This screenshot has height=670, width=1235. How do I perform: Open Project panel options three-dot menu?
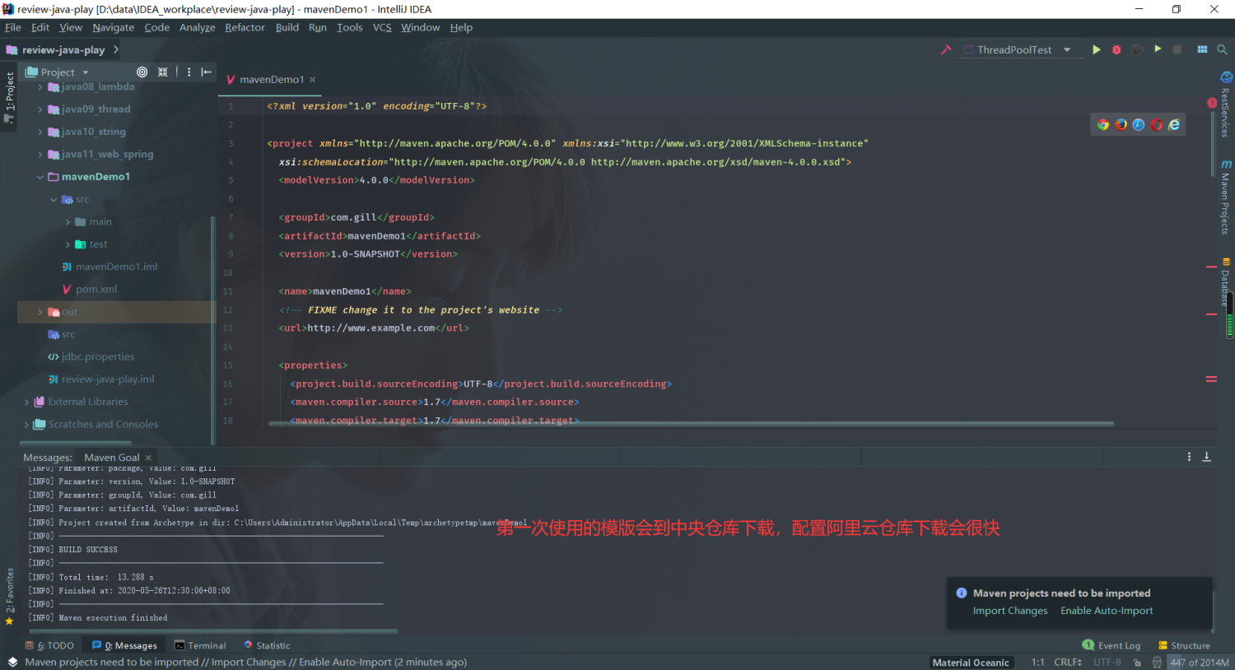tap(189, 72)
